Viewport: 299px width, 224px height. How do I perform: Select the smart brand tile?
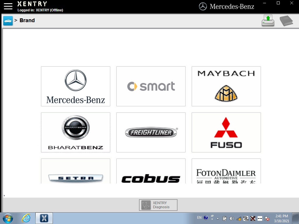[151, 86]
